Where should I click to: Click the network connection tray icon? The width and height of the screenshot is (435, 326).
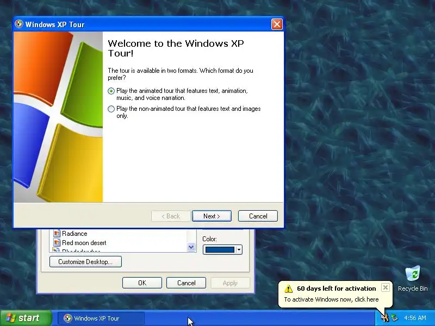[394, 318]
